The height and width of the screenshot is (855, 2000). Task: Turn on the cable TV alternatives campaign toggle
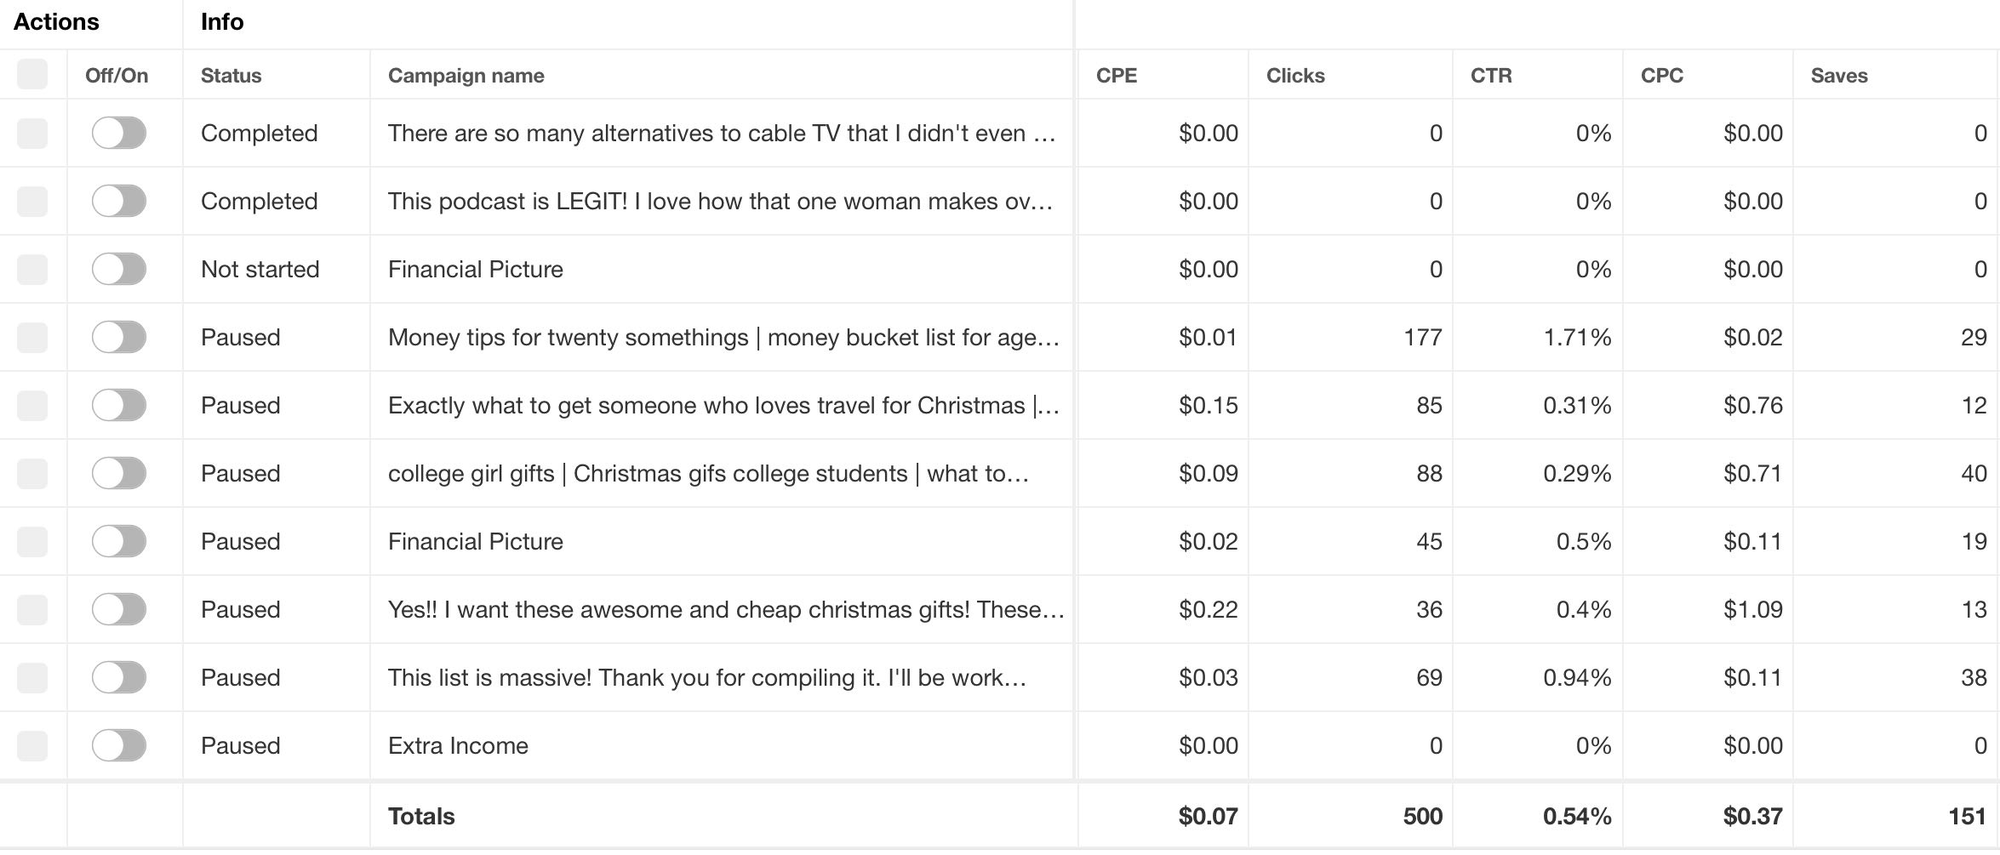click(119, 133)
